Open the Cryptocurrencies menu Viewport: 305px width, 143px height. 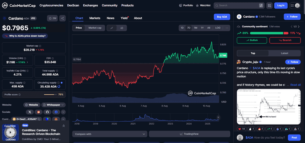tap(51, 6)
